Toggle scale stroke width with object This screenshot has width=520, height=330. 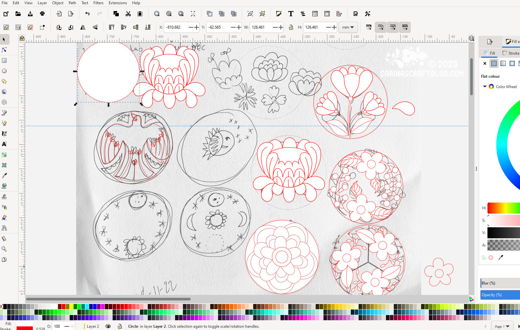tap(369, 27)
